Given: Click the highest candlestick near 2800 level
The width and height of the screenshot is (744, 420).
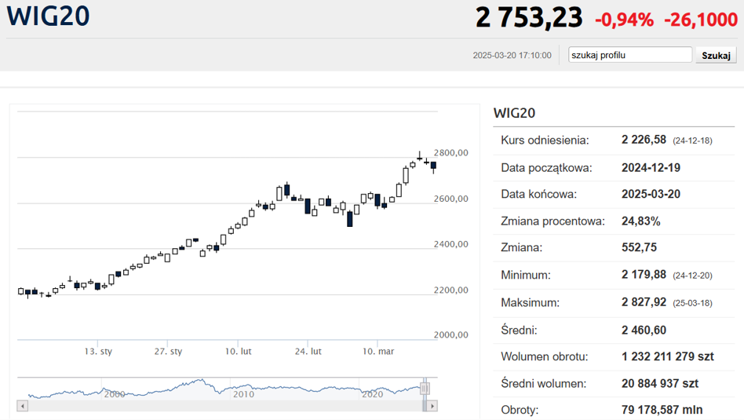Looking at the screenshot, I should pos(419,156).
